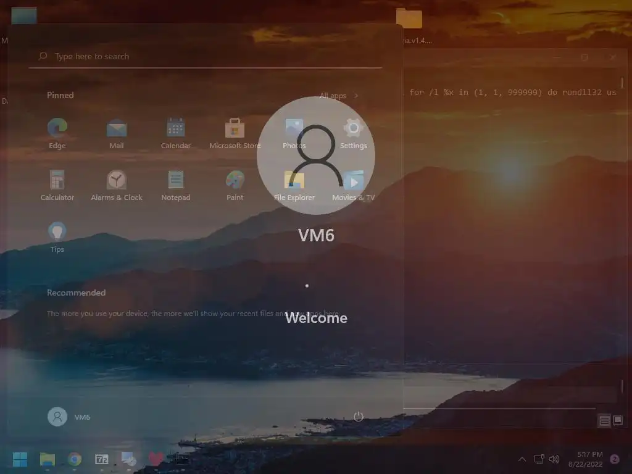This screenshot has width=632, height=474.
Task: Open the Photos app
Action: pyautogui.click(x=294, y=134)
